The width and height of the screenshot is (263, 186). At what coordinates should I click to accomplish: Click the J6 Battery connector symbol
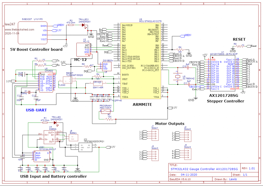[x=73, y=138]
